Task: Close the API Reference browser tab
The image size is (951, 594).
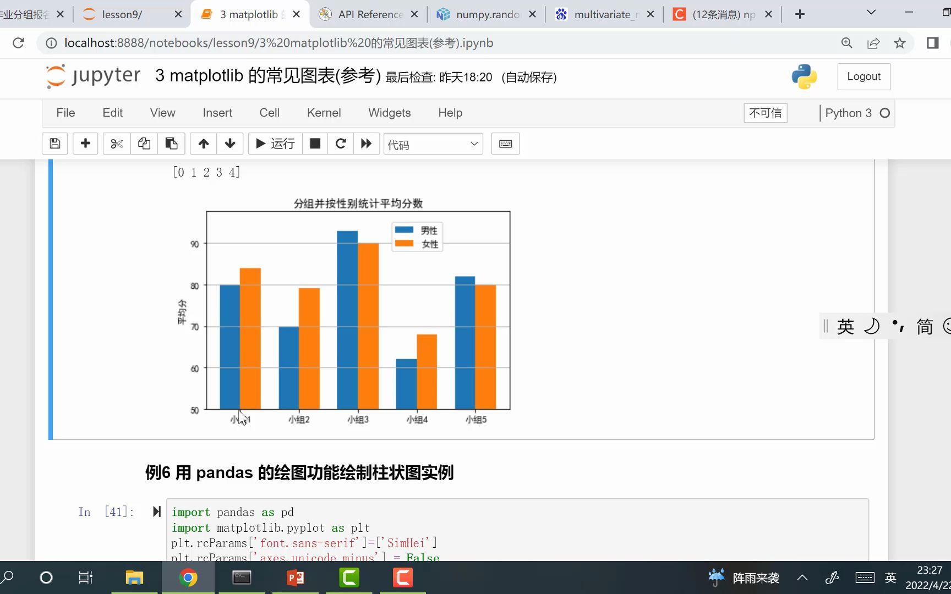Action: point(414,14)
